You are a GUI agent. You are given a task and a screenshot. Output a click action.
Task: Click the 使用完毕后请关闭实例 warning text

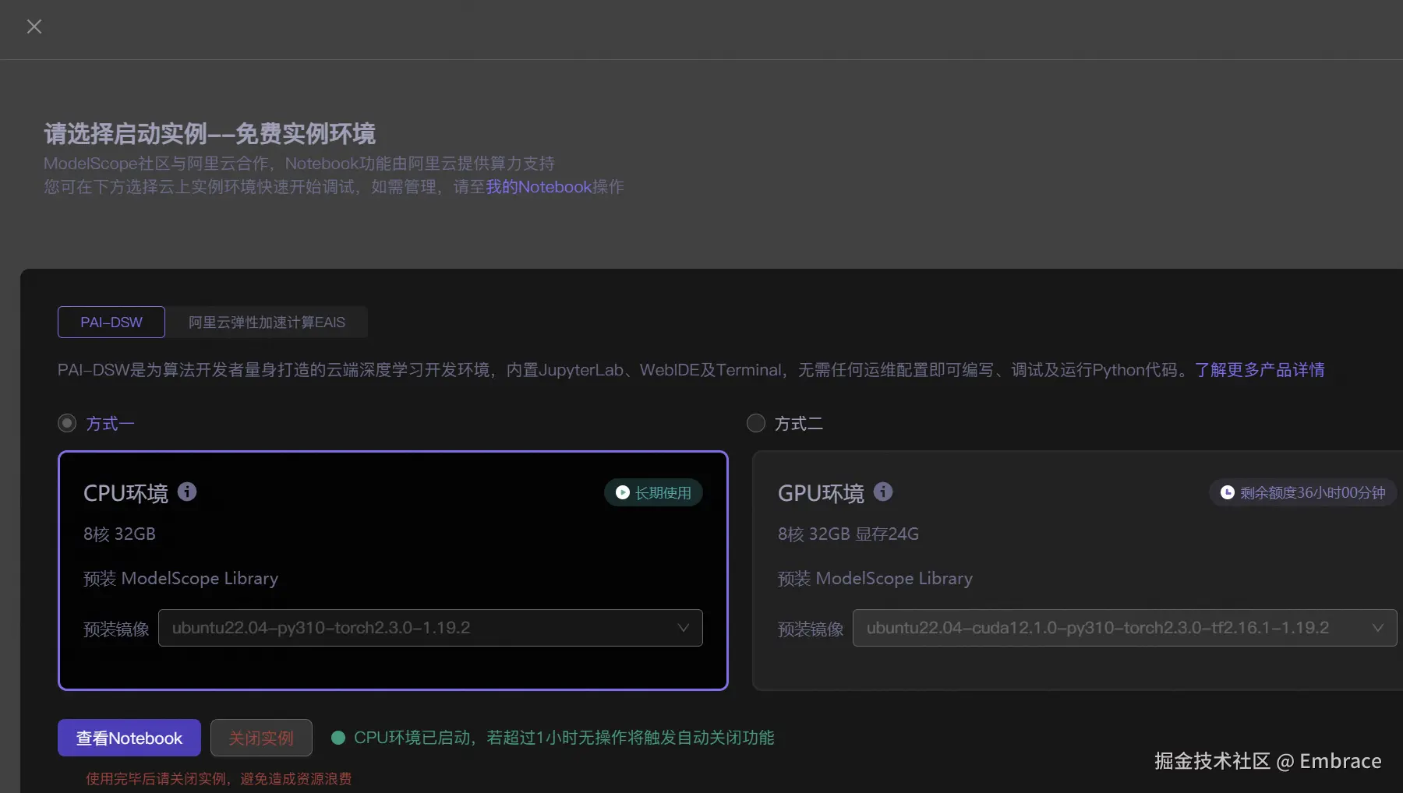pos(218,779)
